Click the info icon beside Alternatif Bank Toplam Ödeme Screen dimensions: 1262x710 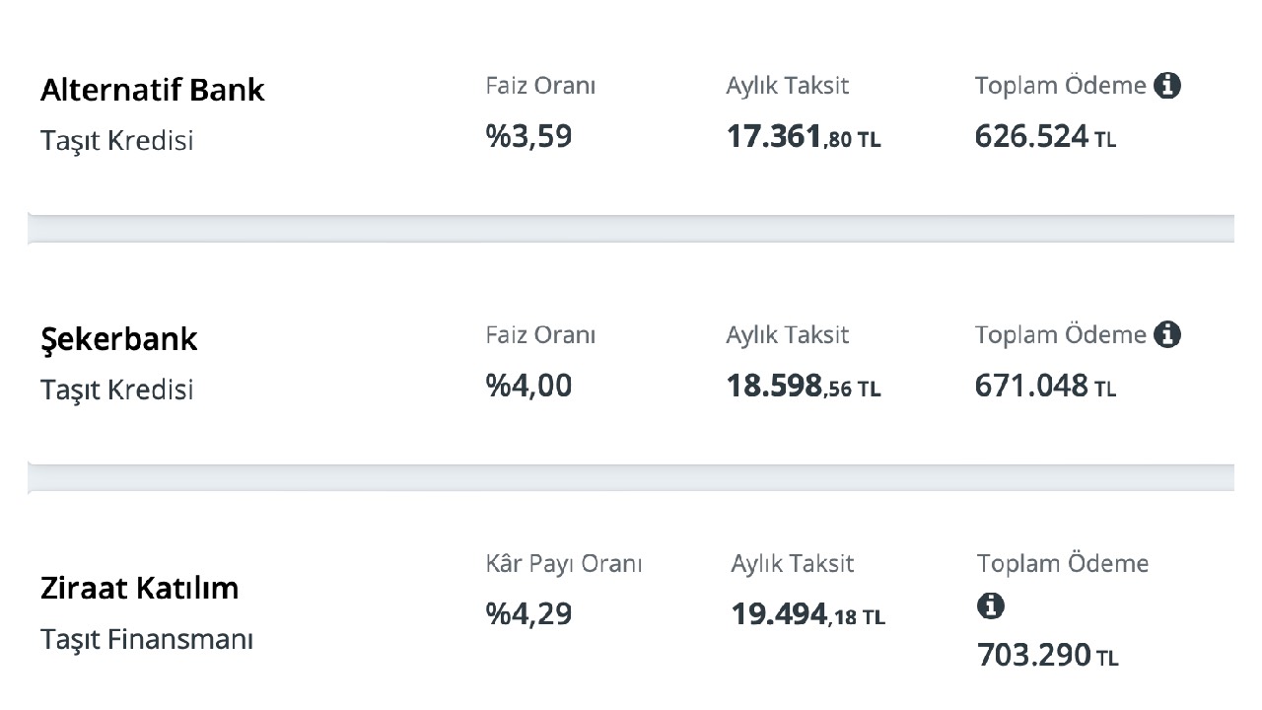(x=1167, y=86)
